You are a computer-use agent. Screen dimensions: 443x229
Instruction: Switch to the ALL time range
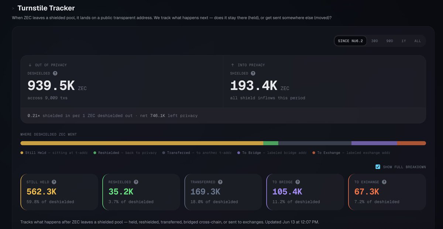click(x=418, y=41)
